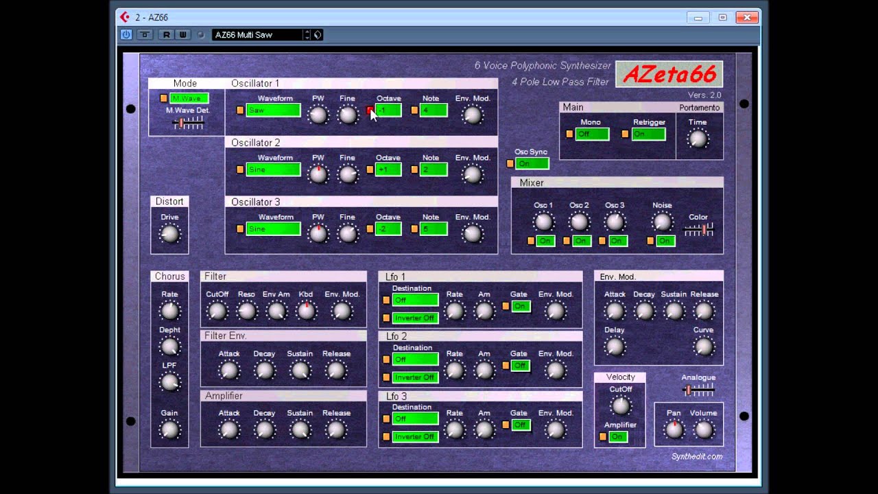The width and height of the screenshot is (878, 494).
Task: Click the Distort Drive knob
Action: tap(169, 234)
